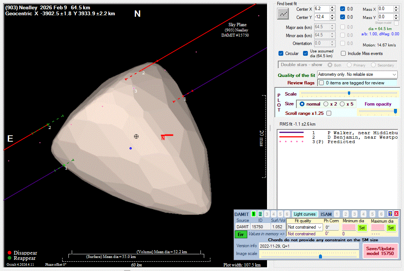Open the Light curves view
This screenshot has width=404, height=271.
(x=304, y=214)
